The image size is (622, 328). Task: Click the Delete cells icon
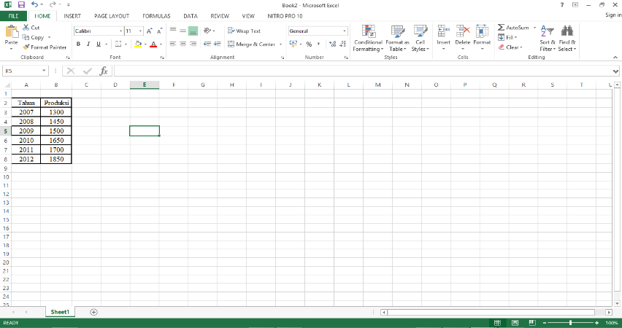coord(463,31)
